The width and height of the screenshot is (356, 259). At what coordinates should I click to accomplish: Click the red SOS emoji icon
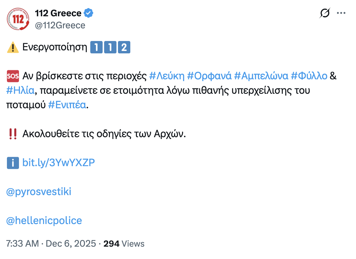point(13,76)
